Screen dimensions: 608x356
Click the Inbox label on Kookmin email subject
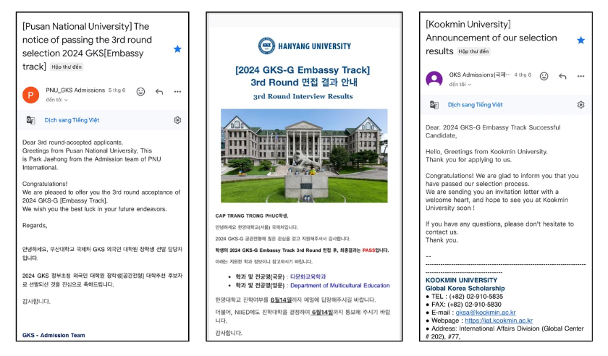pyautogui.click(x=473, y=51)
